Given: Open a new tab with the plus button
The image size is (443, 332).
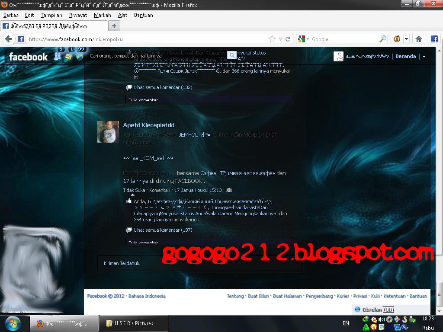Looking at the screenshot, I should tap(114, 26).
